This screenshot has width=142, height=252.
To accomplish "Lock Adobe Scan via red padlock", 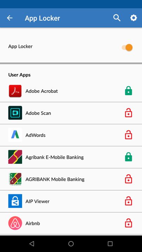I will [128, 113].
